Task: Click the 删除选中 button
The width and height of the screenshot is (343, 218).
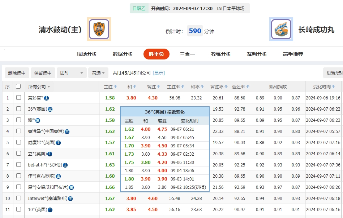Action: pyautogui.click(x=16, y=72)
